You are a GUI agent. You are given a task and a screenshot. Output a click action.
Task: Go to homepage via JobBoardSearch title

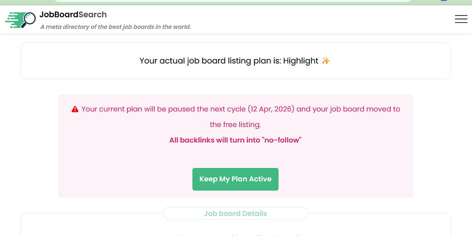click(x=73, y=15)
